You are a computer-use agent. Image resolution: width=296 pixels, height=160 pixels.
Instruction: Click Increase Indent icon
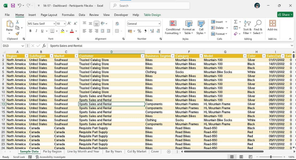109,31
